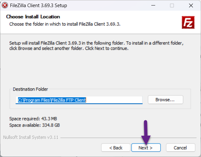Image resolution: width=201 pixels, height=157 pixels.
Task: Open the Browse... folder picker
Action: click(x=165, y=100)
